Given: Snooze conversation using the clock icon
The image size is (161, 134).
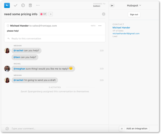Looking at the screenshot, I should coord(23,5).
